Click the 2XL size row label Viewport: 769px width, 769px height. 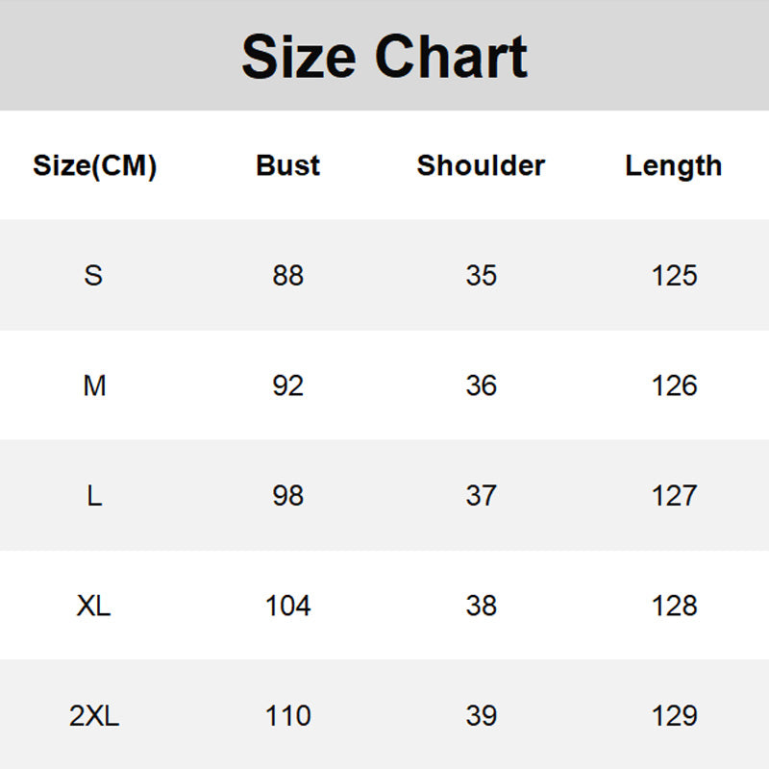pyautogui.click(x=94, y=716)
